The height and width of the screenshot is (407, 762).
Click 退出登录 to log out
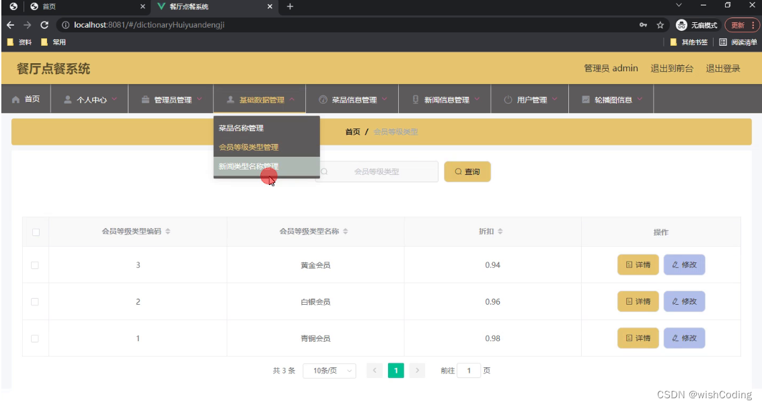click(x=722, y=68)
